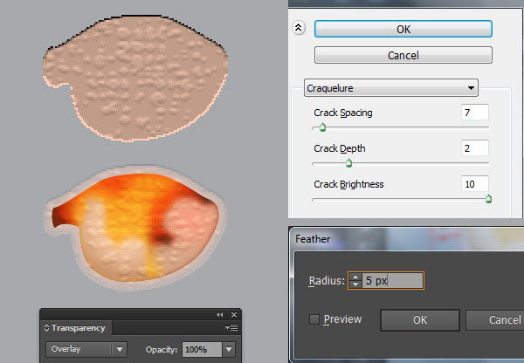Click the Crack Spacing label
Image resolution: width=524 pixels, height=363 pixels.
click(343, 113)
